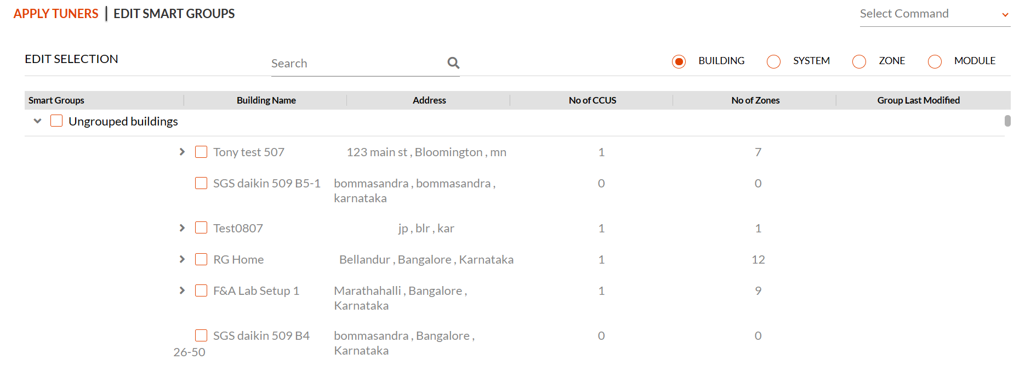The image size is (1025, 365).
Task: Click the address 123 main st, Bloomington
Action: point(426,152)
